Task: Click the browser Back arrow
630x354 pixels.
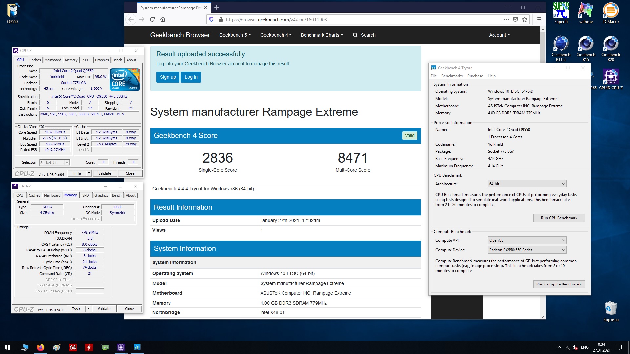Action: coord(131,19)
